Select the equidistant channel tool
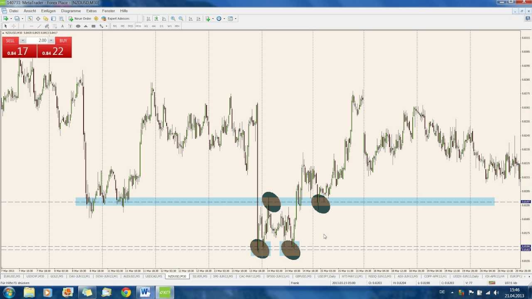Image resolution: width=532 pixels, height=299 pixels. pyautogui.click(x=47, y=26)
